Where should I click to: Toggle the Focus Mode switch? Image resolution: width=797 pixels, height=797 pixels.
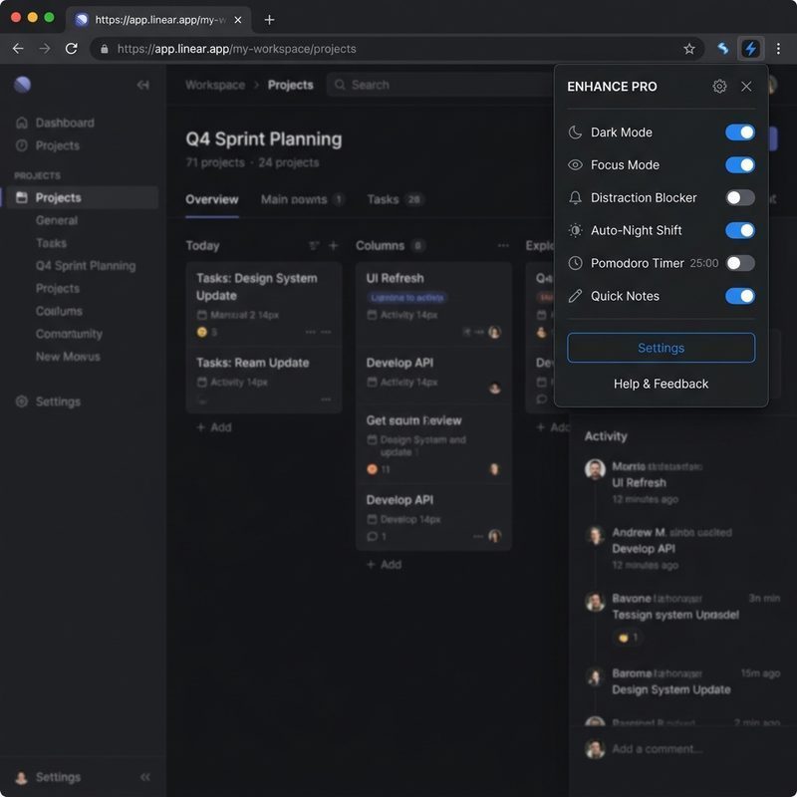[x=739, y=164]
